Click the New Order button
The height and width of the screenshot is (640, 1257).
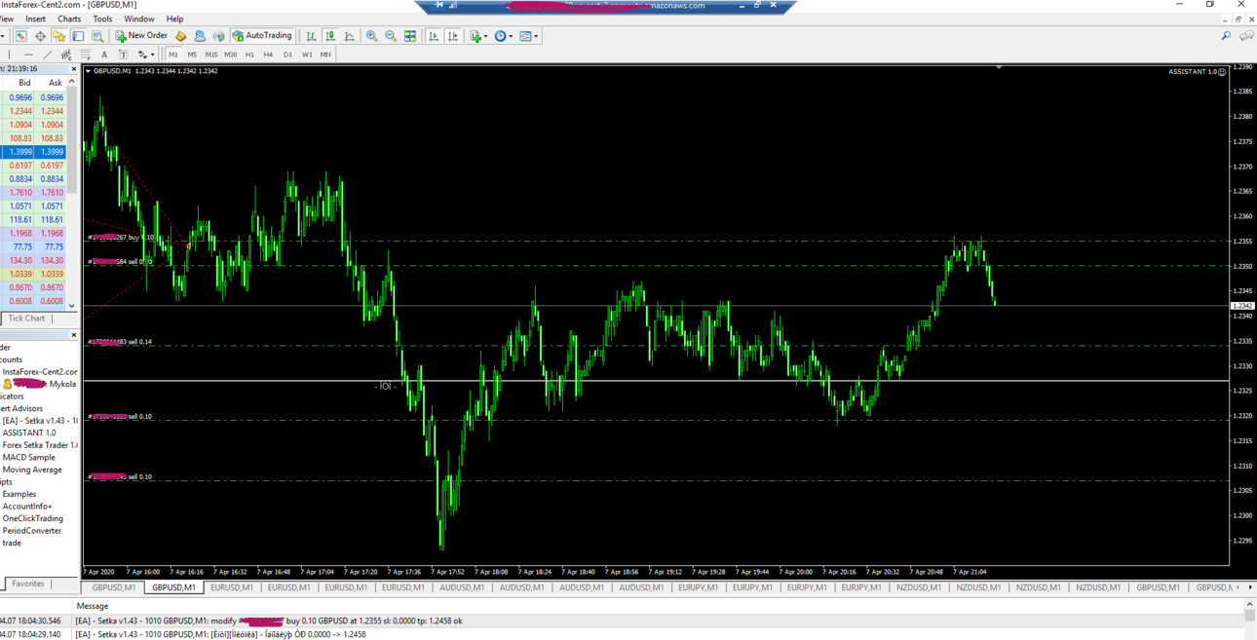point(141,36)
